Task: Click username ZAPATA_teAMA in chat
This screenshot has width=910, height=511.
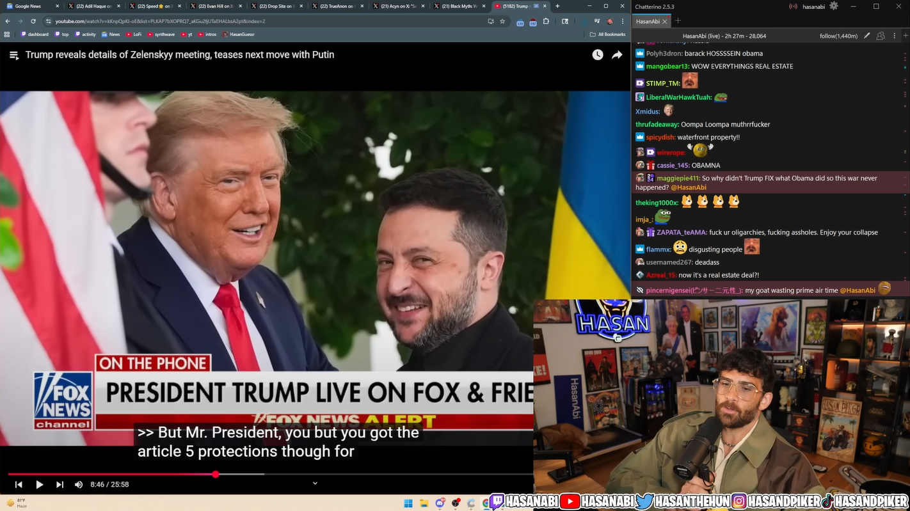Action: click(682, 233)
